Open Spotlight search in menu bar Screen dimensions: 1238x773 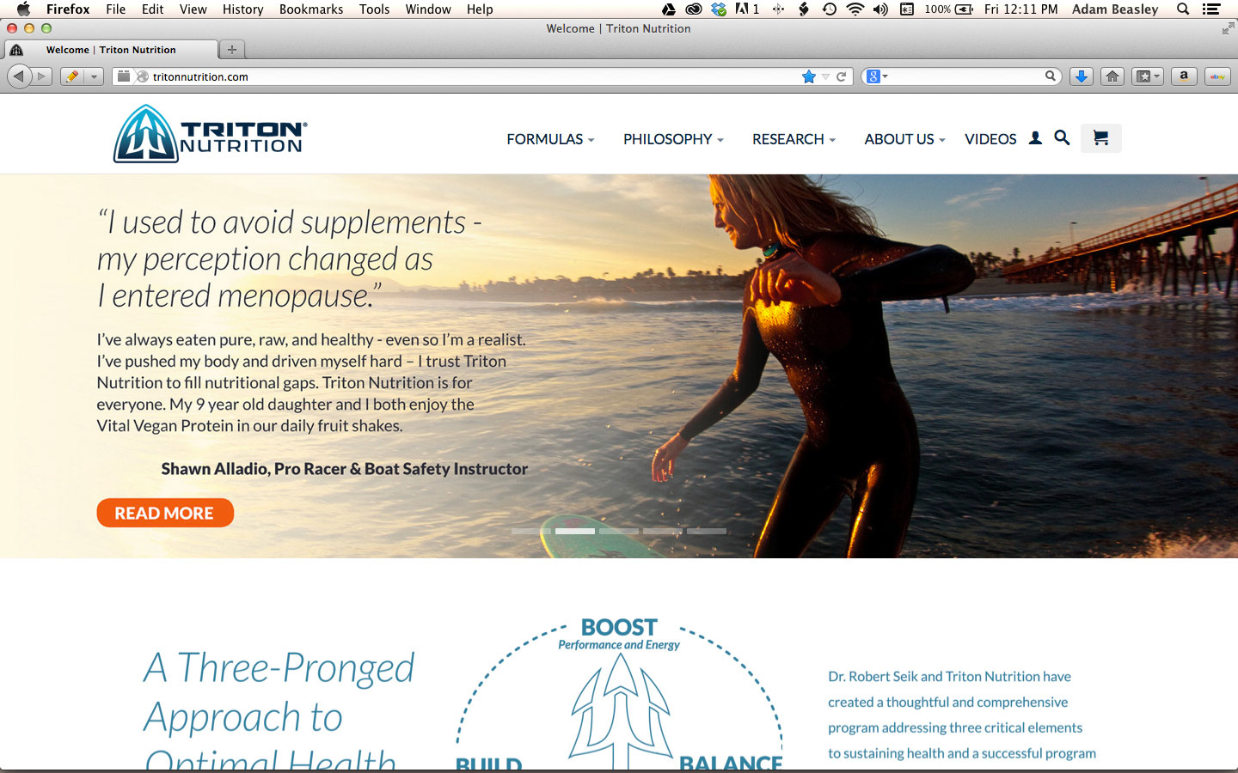point(1183,9)
